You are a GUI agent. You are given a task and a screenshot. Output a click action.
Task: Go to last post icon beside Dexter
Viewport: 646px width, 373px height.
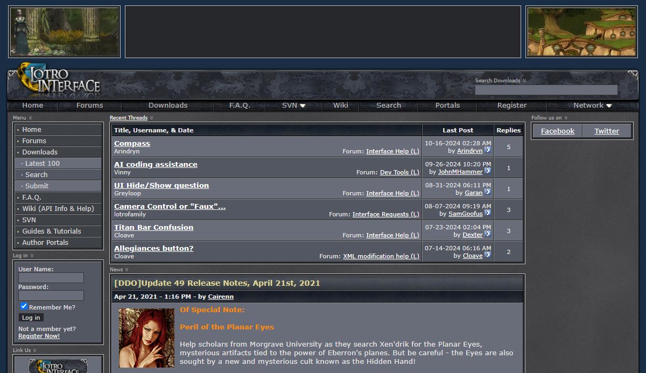pos(488,234)
